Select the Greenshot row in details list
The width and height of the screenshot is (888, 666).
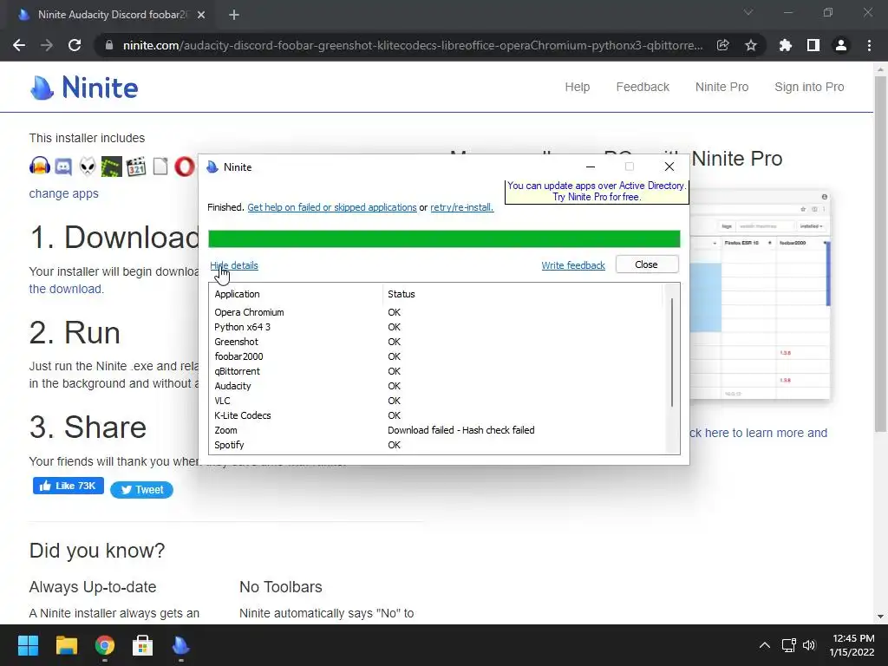[x=436, y=342]
